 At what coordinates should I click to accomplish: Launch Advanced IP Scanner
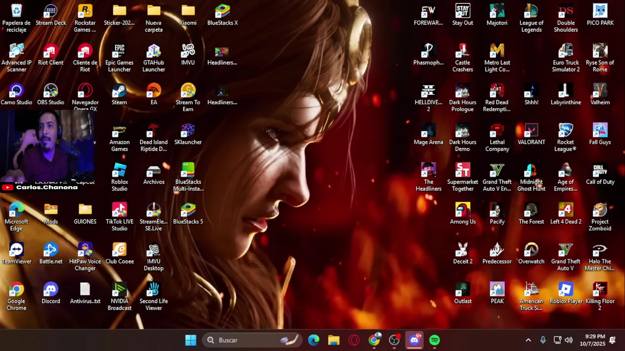17,58
